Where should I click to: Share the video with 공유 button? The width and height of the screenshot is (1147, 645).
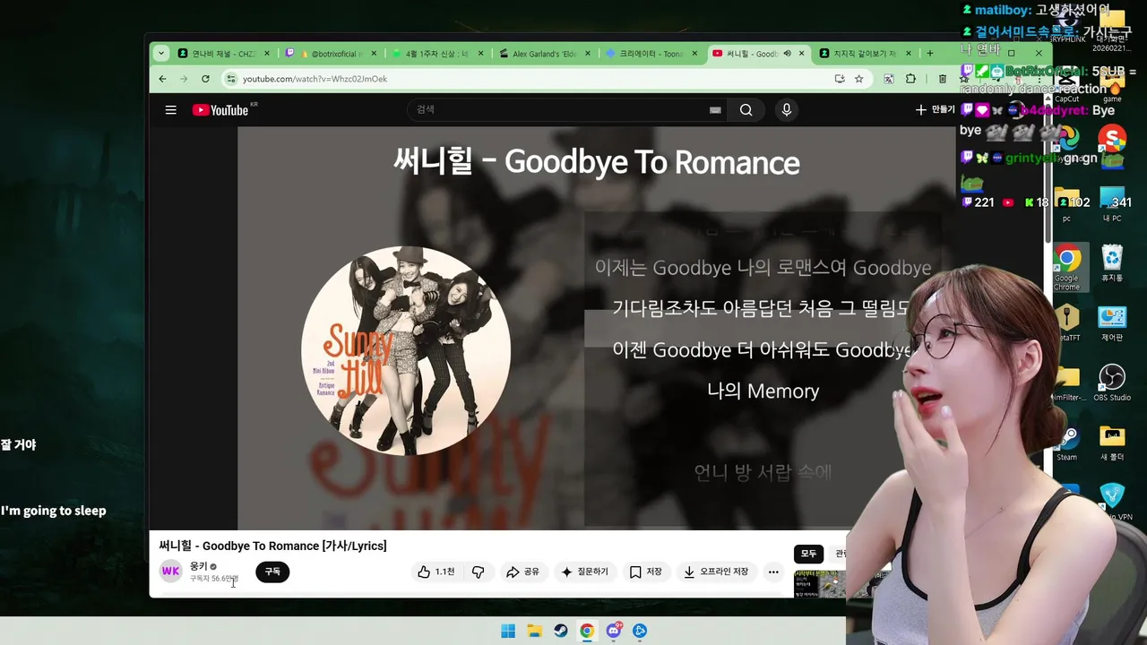[x=522, y=572]
